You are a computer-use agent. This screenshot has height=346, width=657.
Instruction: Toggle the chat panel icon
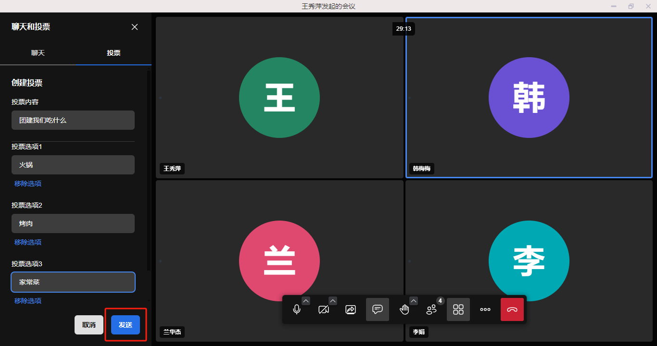tap(378, 309)
